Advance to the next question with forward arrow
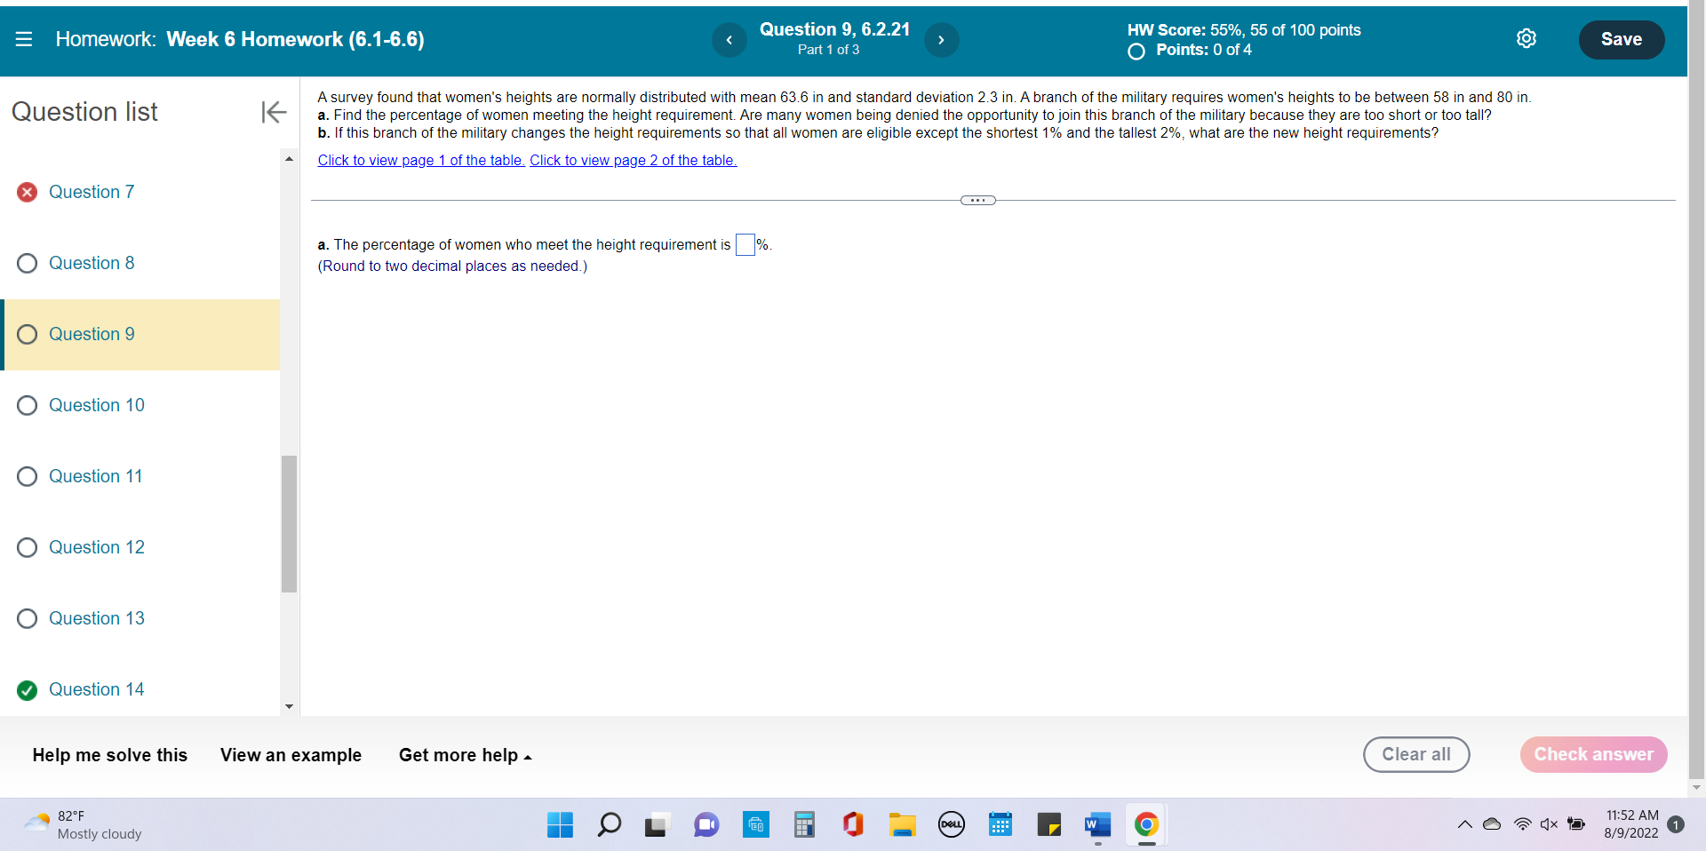This screenshot has height=851, width=1706. 942,39
